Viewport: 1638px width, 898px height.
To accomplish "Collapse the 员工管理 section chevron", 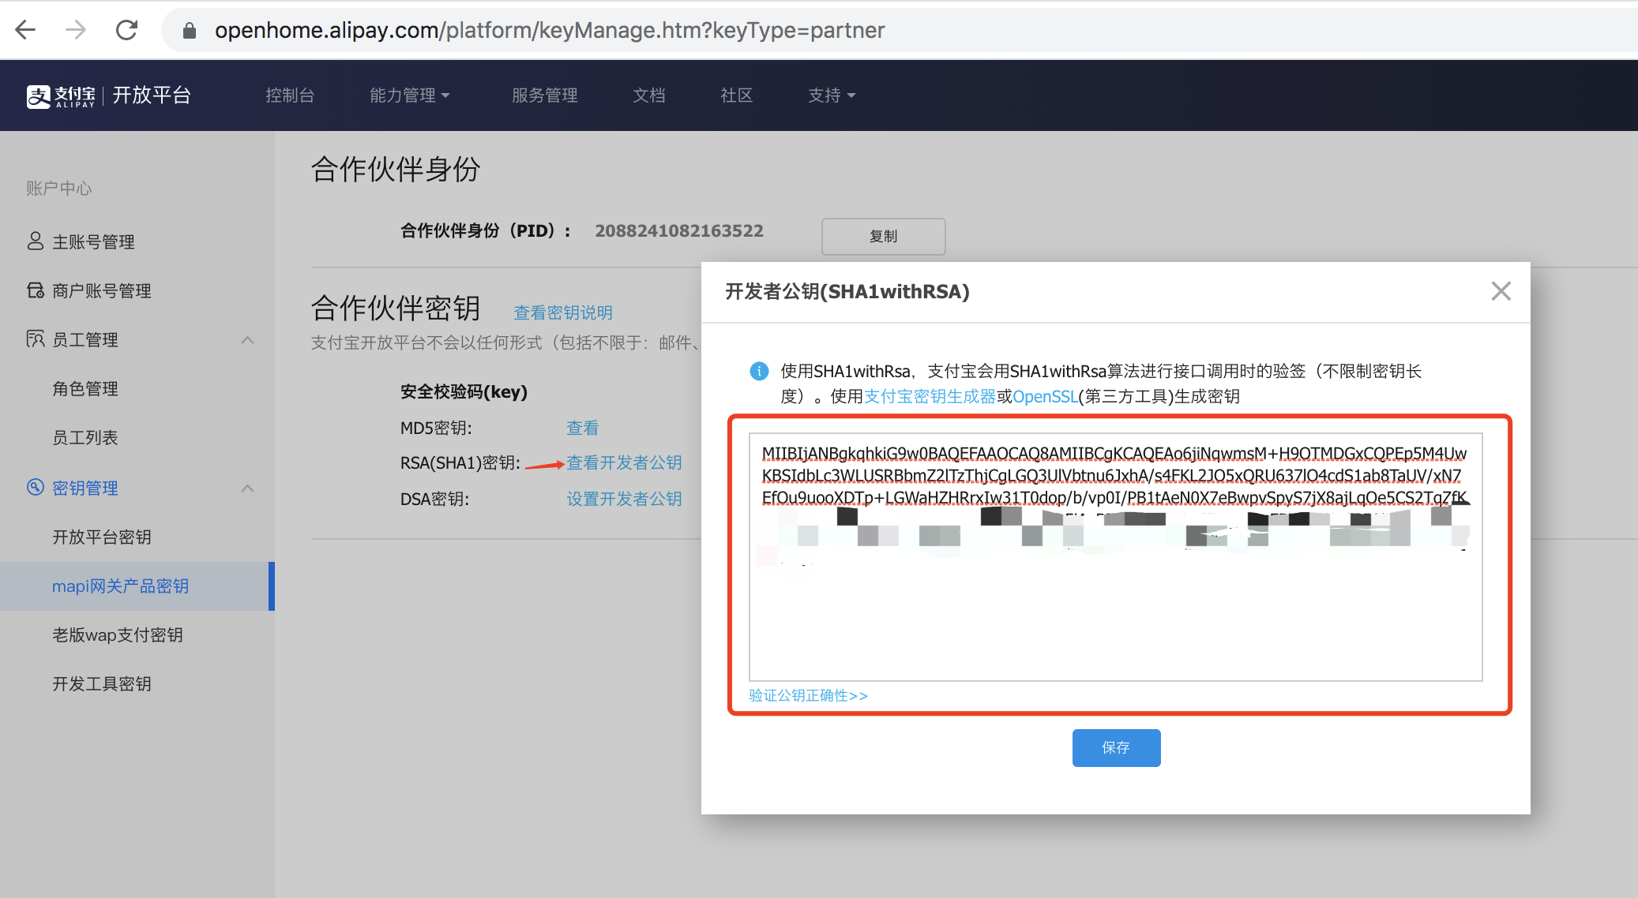I will point(247,340).
